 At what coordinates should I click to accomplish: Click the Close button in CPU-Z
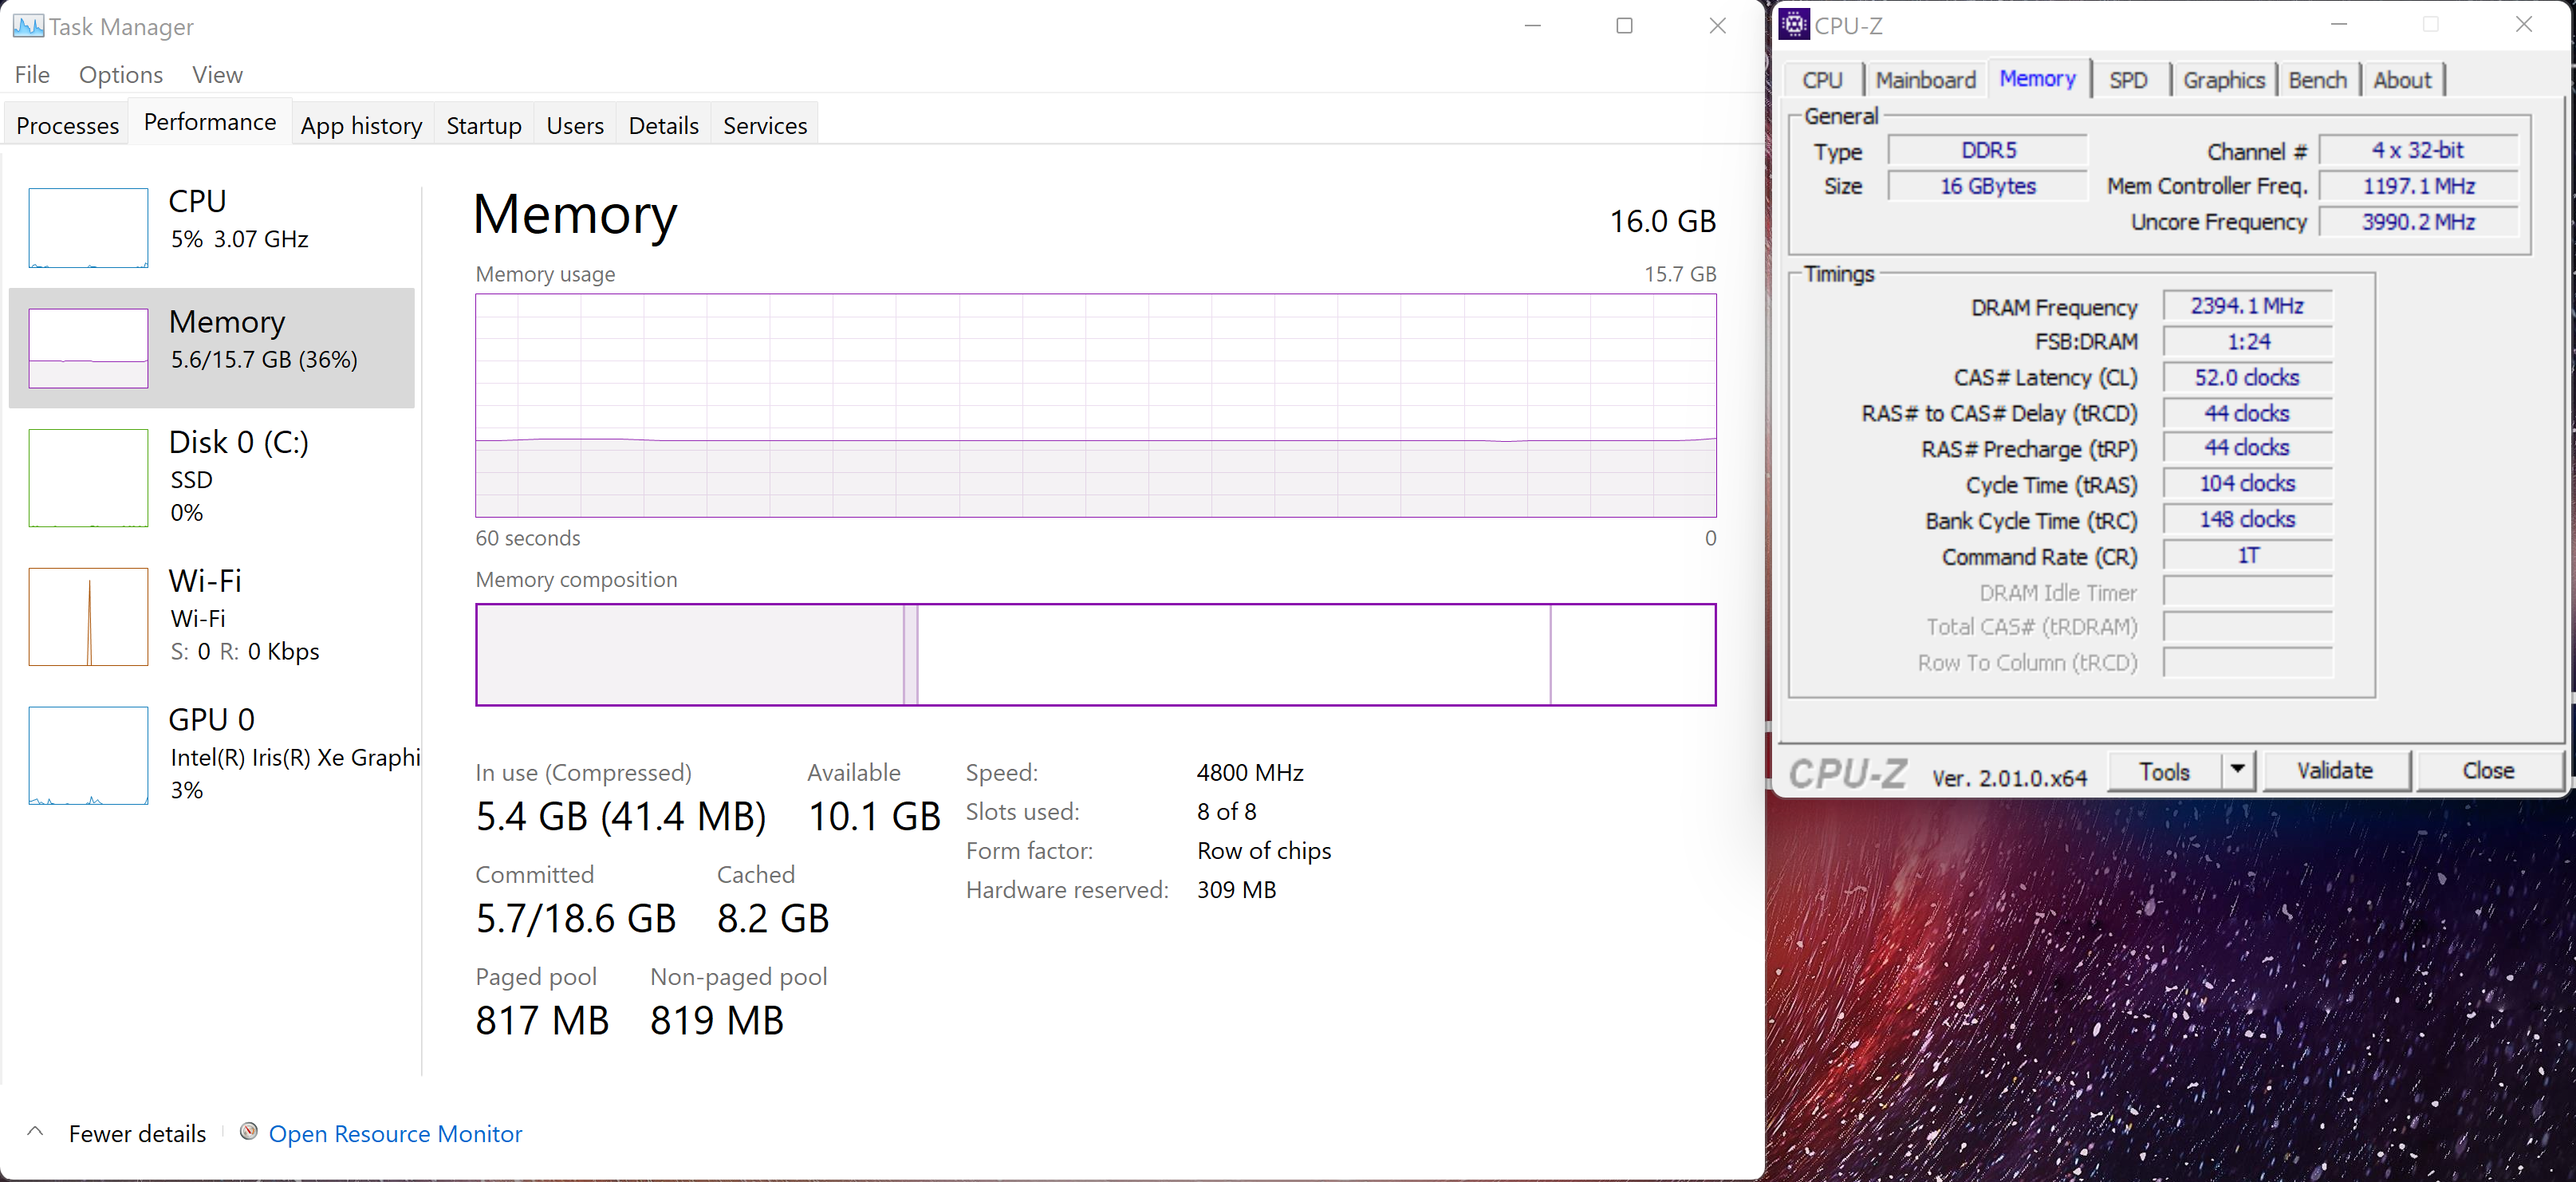pos(2488,770)
